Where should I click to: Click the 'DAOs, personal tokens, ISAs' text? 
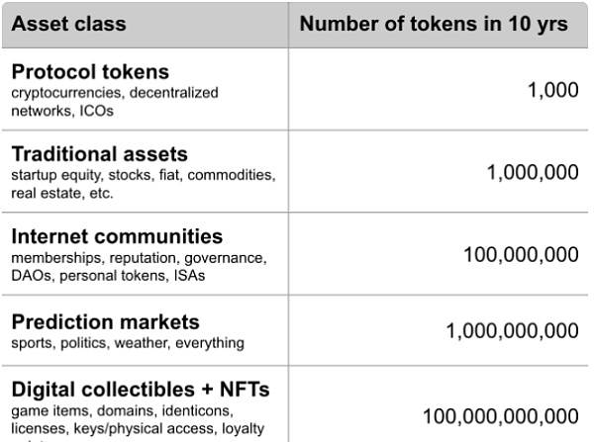point(108,276)
